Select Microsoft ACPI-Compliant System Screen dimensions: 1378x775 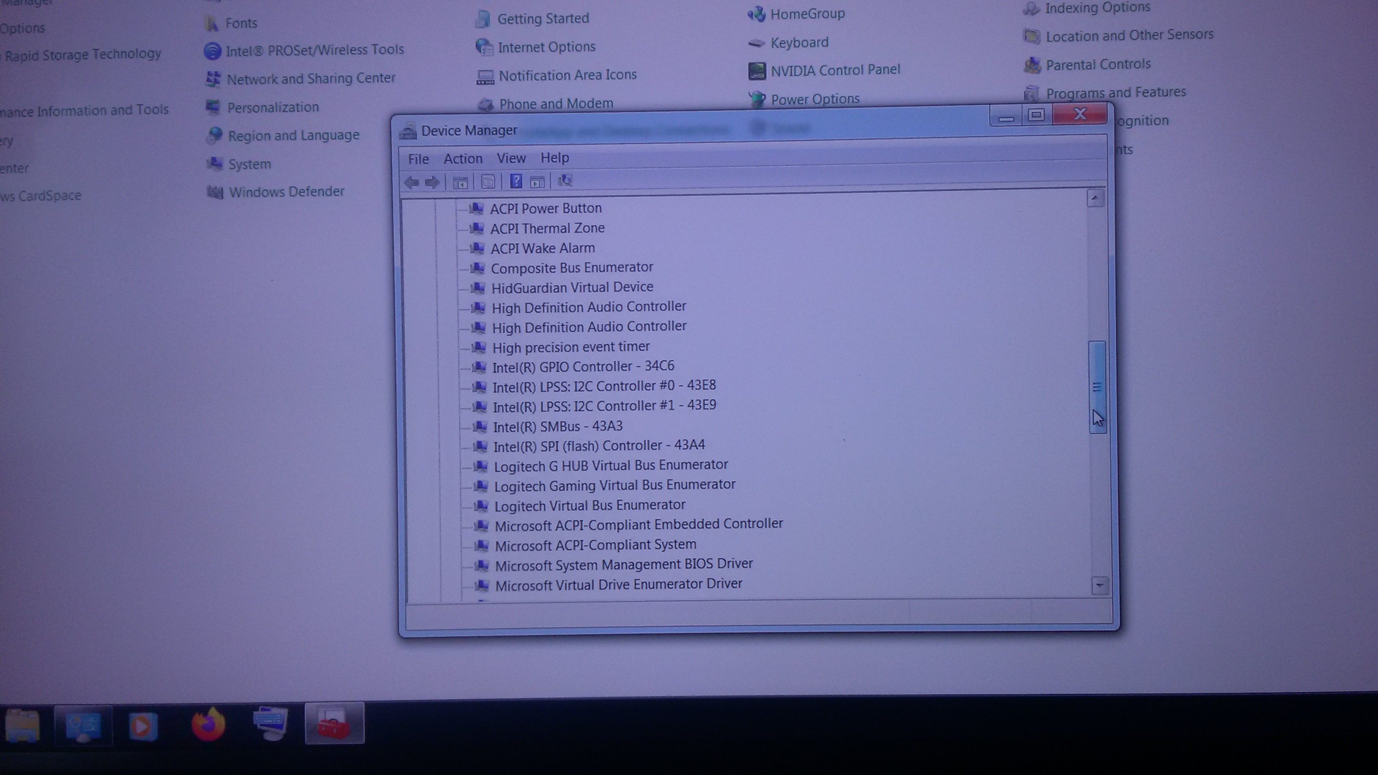(595, 545)
